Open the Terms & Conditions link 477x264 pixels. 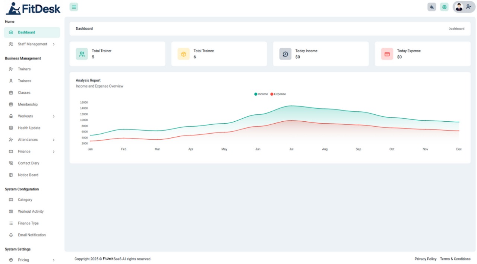click(x=455, y=259)
